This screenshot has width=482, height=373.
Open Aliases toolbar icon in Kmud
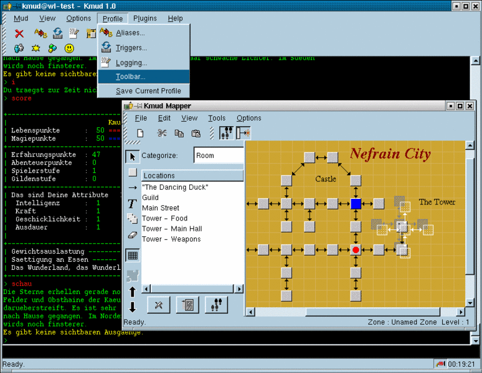[x=40, y=33]
